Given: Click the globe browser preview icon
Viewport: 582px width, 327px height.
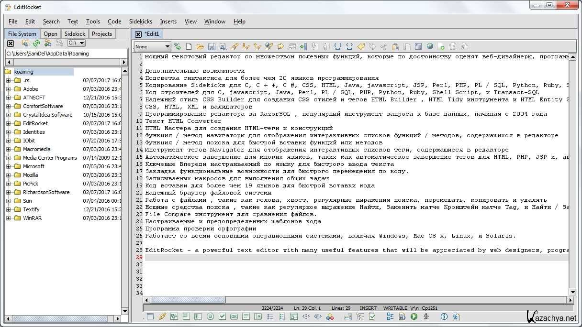Looking at the screenshot, I should (x=430, y=46).
